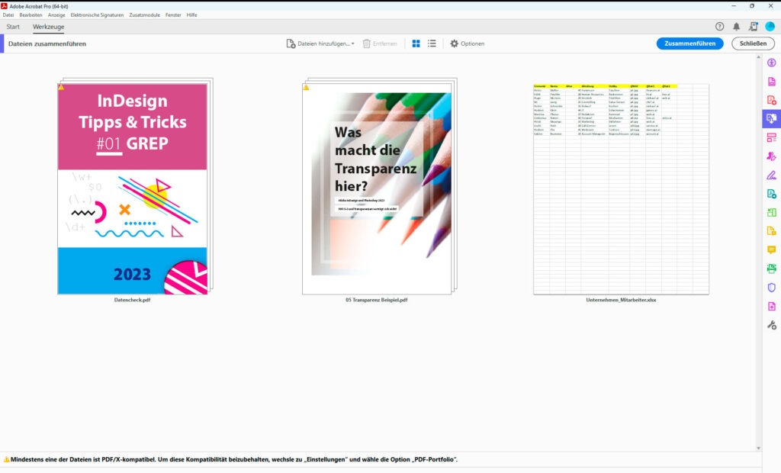The width and height of the screenshot is (781, 473).
Task: Click the Optionen gear icon
Action: coord(455,43)
